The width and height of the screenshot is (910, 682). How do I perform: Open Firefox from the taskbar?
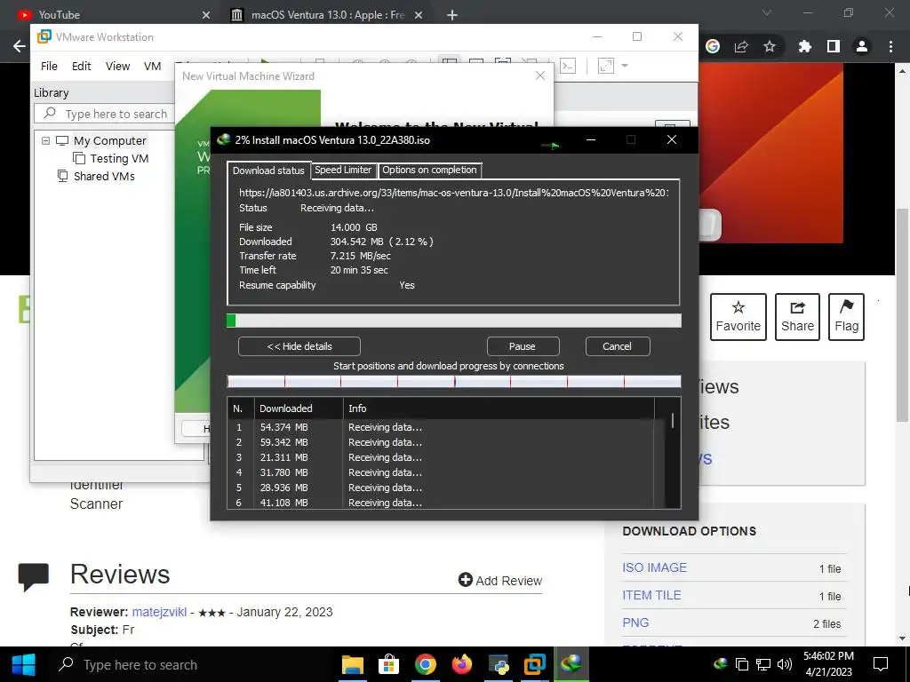(462, 664)
